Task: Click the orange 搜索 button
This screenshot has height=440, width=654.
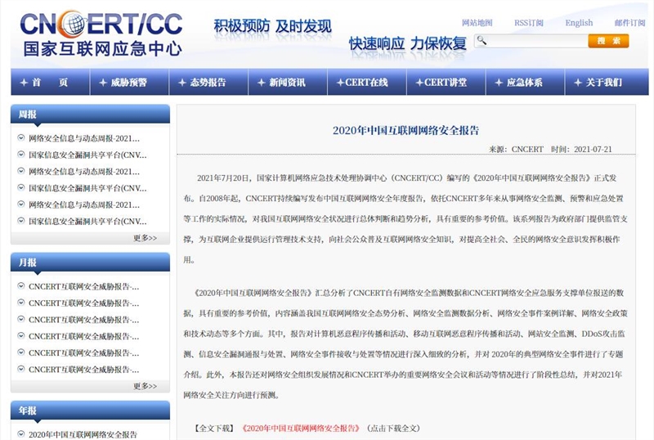Action: (x=608, y=41)
